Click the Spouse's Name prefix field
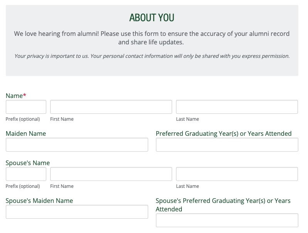Screen dimensions: 308x233 click(x=26, y=174)
